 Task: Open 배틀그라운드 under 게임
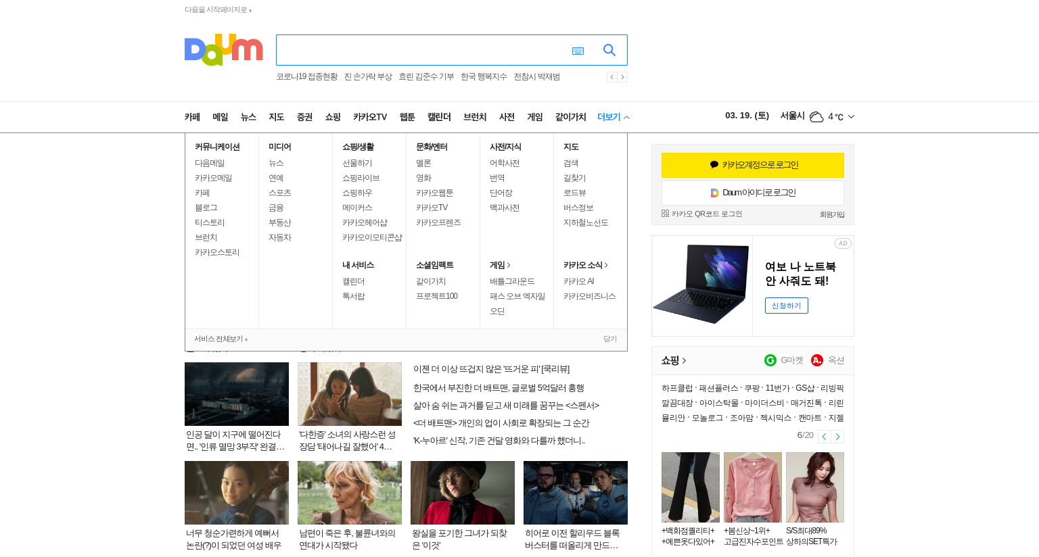click(x=512, y=281)
